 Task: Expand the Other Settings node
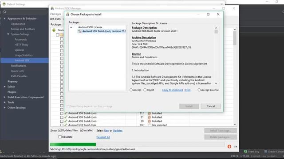4,108
